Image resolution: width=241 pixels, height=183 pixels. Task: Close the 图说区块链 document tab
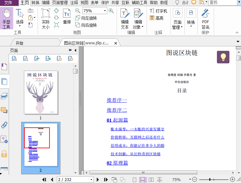[x=116, y=43]
